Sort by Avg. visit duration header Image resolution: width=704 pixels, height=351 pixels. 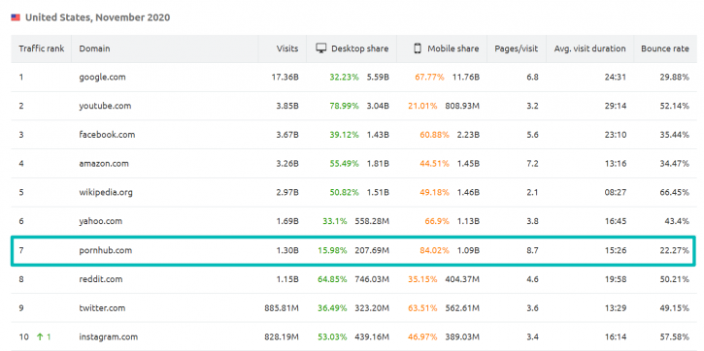pyautogui.click(x=590, y=48)
